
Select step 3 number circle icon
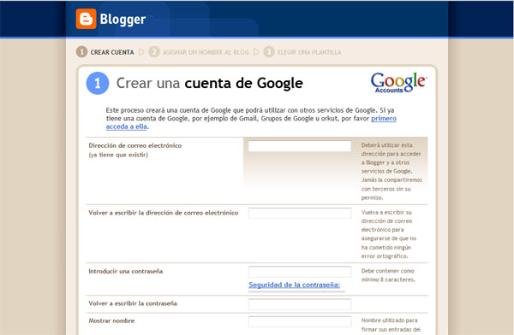coord(269,51)
